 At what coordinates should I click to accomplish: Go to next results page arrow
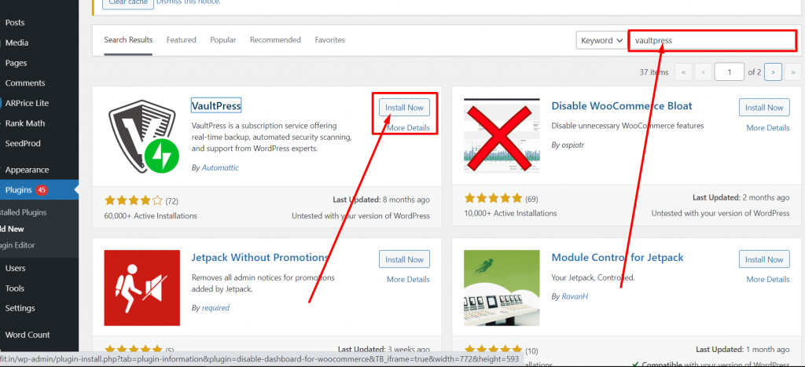coord(774,72)
